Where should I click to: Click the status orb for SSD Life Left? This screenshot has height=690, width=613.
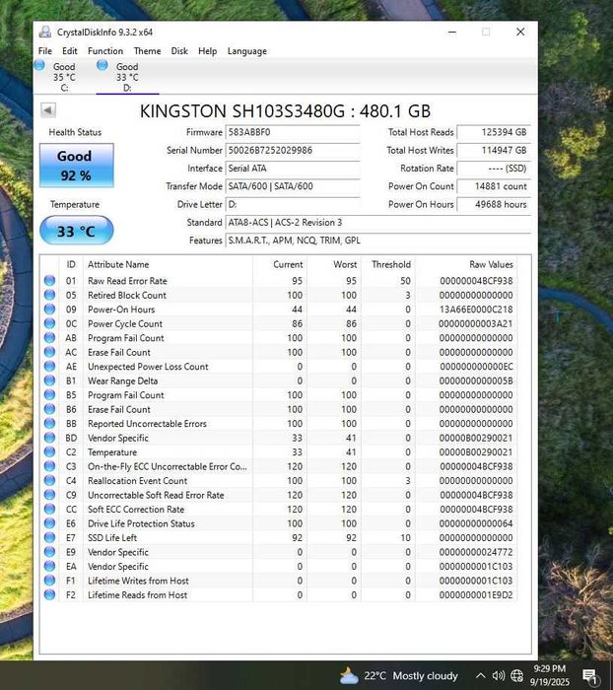pos(49,538)
